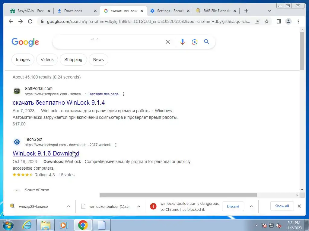Bookmark this page with the star icon

click(x=267, y=21)
